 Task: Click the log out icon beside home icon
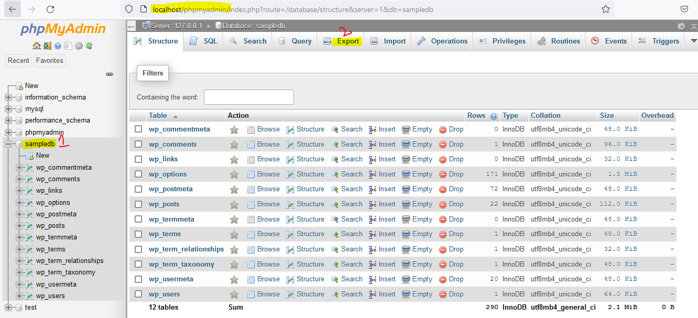tap(47, 46)
